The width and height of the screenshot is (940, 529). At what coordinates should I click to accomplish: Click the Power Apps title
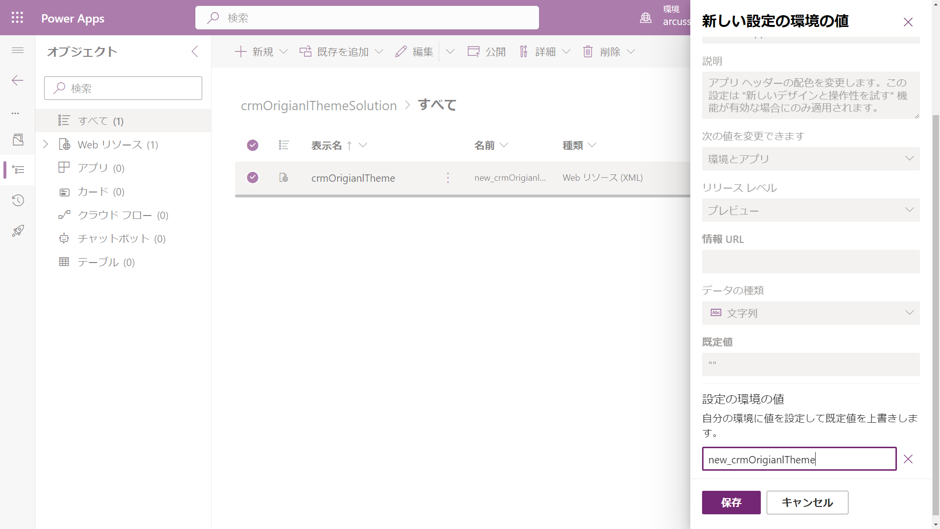point(72,18)
